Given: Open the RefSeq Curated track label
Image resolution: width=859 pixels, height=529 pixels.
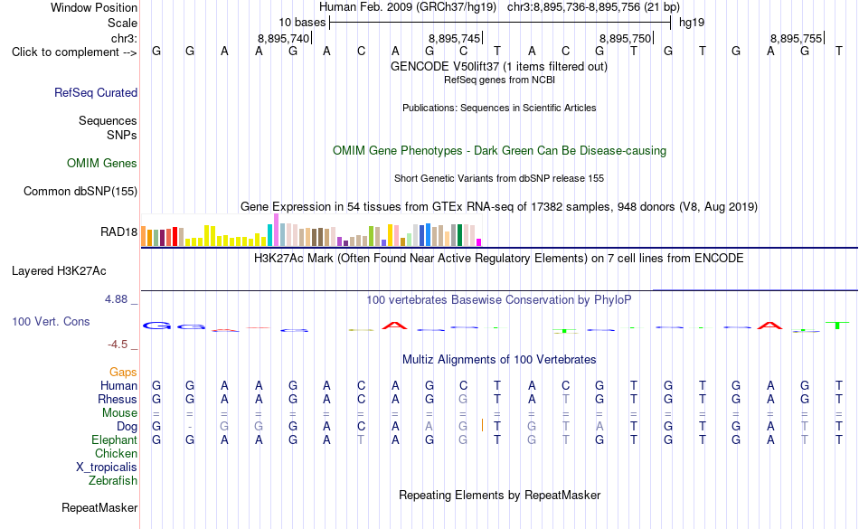Looking at the screenshot, I should [95, 92].
